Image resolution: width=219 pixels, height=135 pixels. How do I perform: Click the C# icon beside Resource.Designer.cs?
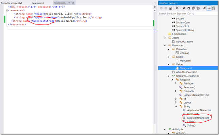[x=173, y=76]
